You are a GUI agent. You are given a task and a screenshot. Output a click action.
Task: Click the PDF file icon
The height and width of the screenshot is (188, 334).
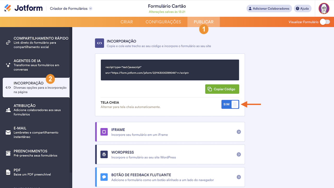click(x=8, y=172)
